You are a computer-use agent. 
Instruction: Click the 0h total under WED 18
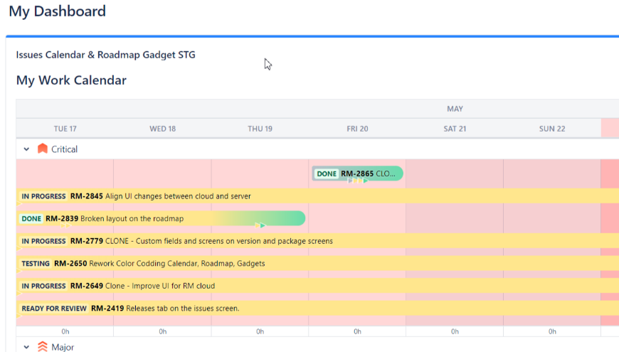click(x=163, y=331)
